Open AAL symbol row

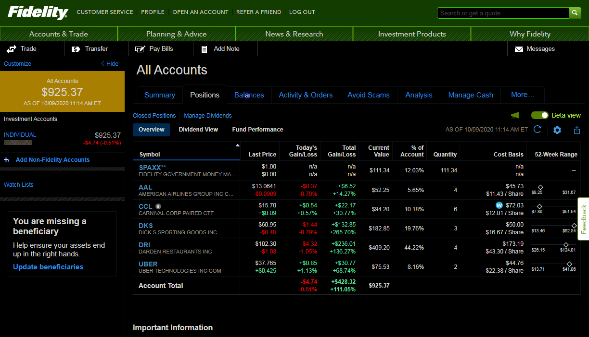click(x=145, y=187)
